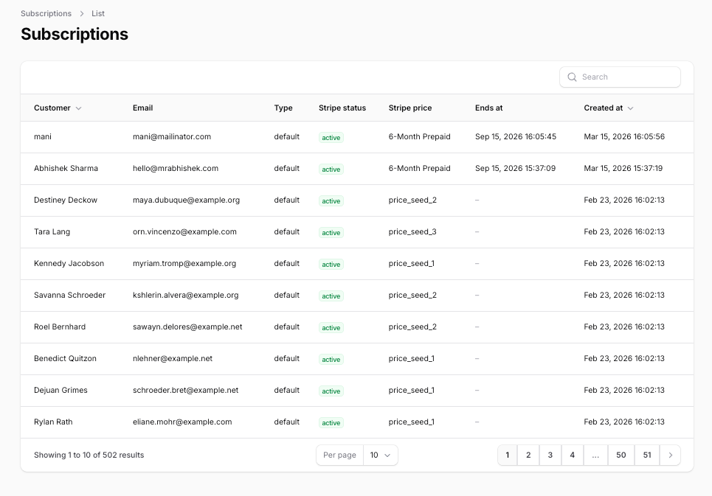Select the List breadcrumb item
The image size is (712, 496).
coord(98,13)
